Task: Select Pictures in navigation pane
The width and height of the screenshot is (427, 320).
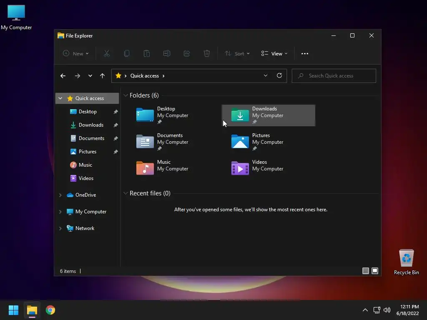Action: click(87, 152)
